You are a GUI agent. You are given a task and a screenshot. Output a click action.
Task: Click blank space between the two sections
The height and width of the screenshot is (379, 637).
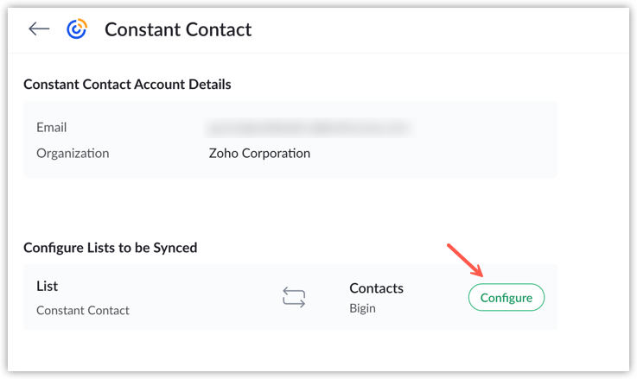click(x=285, y=207)
